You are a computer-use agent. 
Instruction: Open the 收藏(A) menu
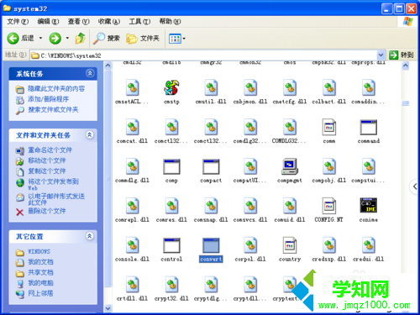coord(109,22)
